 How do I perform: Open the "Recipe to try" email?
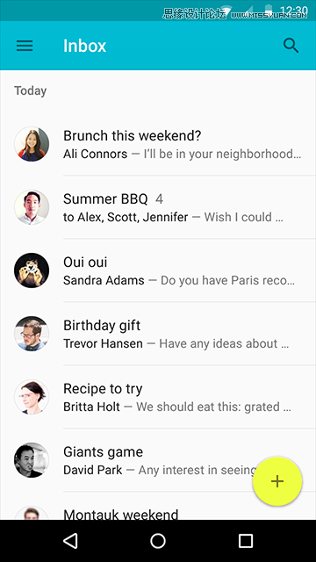pos(158,397)
